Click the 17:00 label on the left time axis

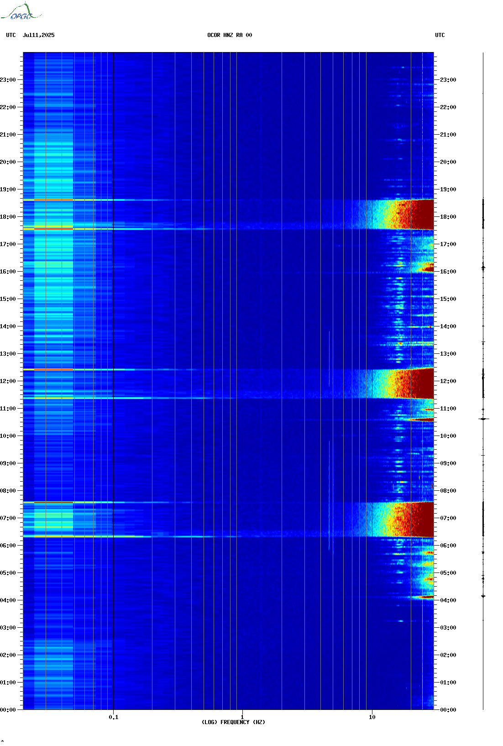pyautogui.click(x=8, y=244)
